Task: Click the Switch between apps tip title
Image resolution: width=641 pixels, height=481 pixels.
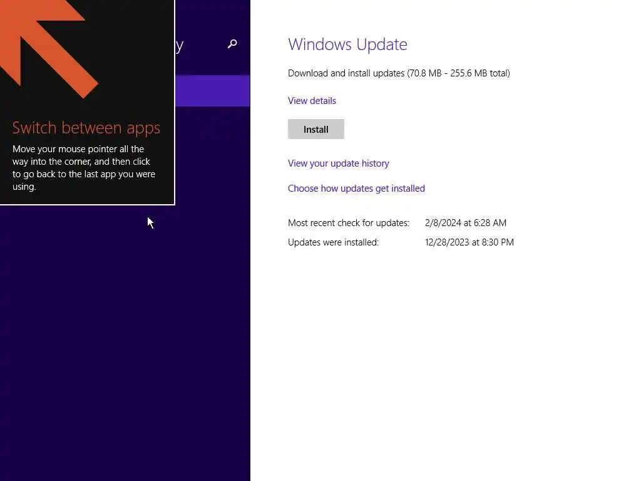Action: click(x=86, y=128)
